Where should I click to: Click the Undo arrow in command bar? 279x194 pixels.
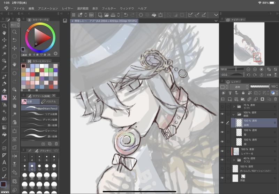(x=126, y=15)
